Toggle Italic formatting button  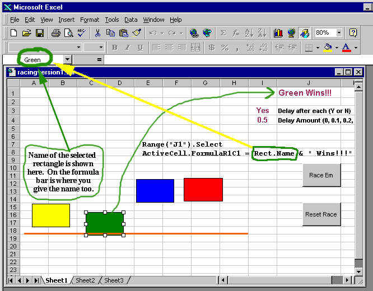(x=128, y=48)
